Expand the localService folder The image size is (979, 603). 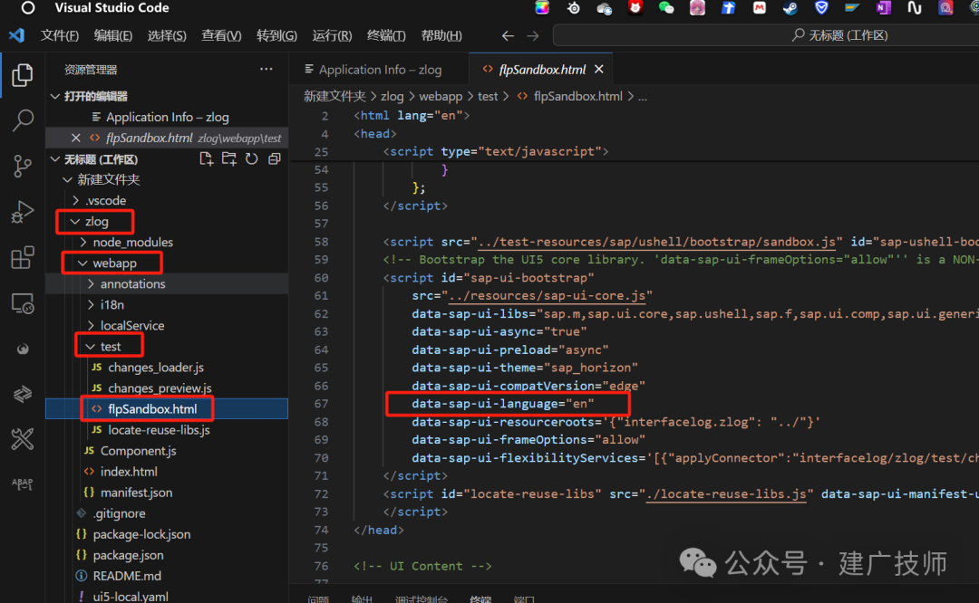92,326
